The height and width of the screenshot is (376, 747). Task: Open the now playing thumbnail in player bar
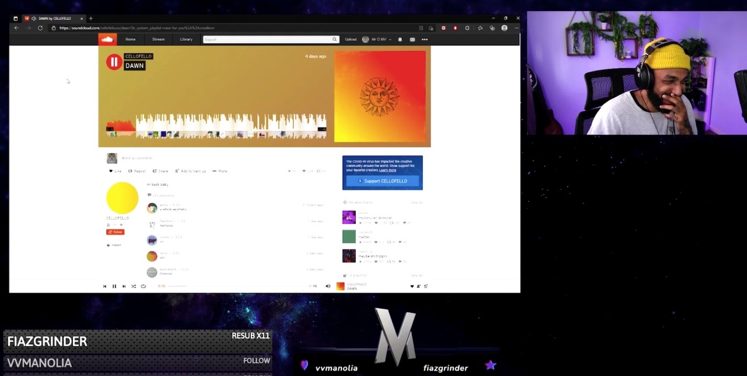point(340,286)
